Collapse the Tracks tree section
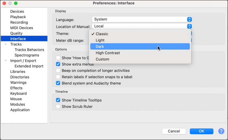The width and height of the screenshot is (228, 140). coord(6,44)
